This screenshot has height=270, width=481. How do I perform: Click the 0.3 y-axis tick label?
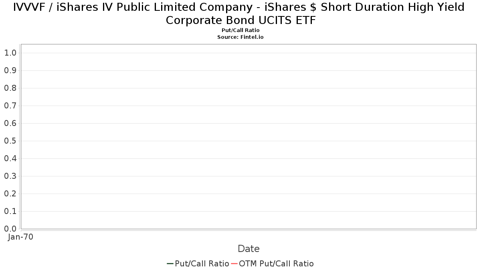coord(10,176)
